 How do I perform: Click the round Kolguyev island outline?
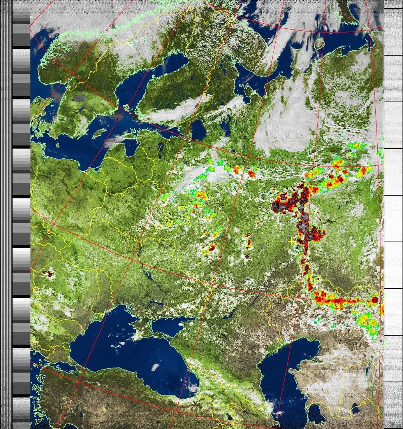(x=319, y=43)
